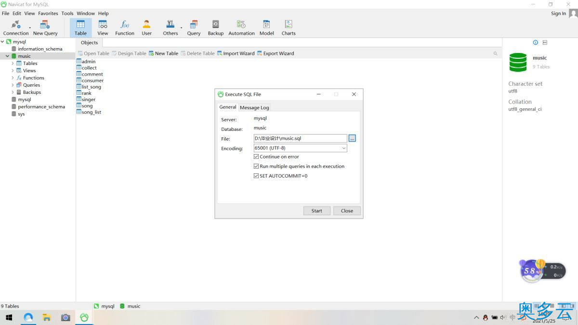Open the Window menu
The image size is (578, 325).
click(x=86, y=13)
